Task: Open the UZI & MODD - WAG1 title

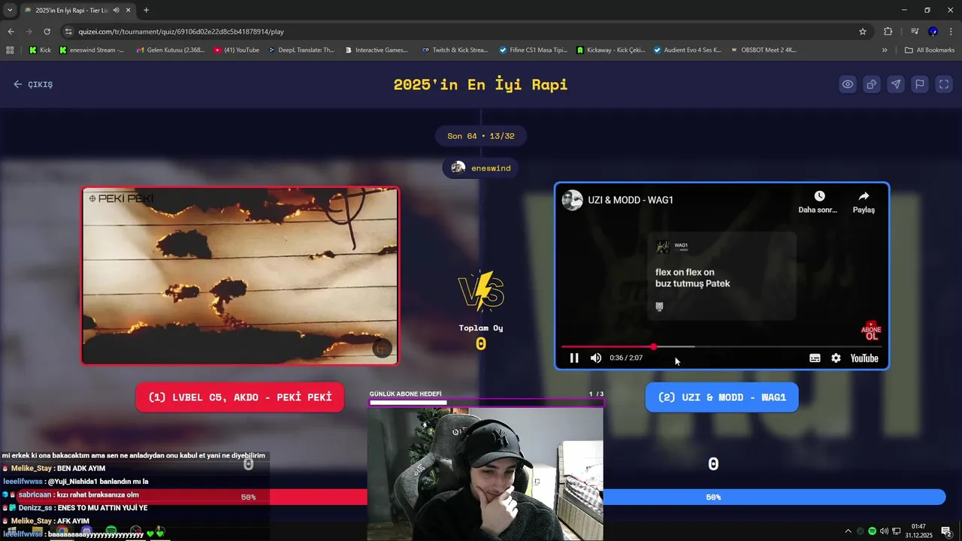Action: pos(631,200)
